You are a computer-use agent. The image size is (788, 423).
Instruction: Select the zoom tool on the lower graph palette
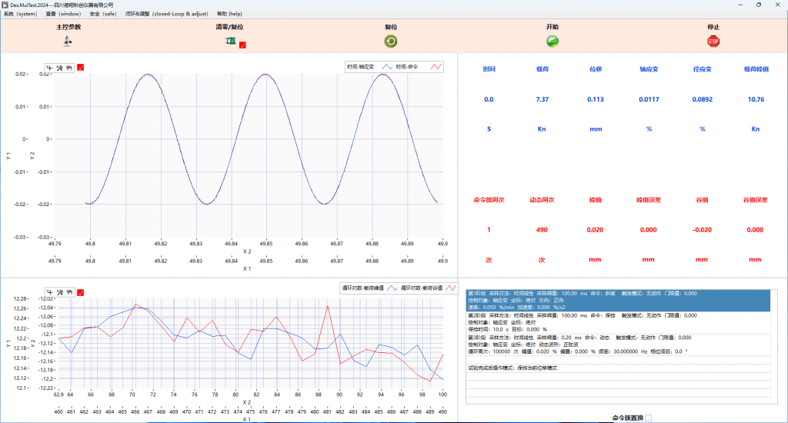60,291
